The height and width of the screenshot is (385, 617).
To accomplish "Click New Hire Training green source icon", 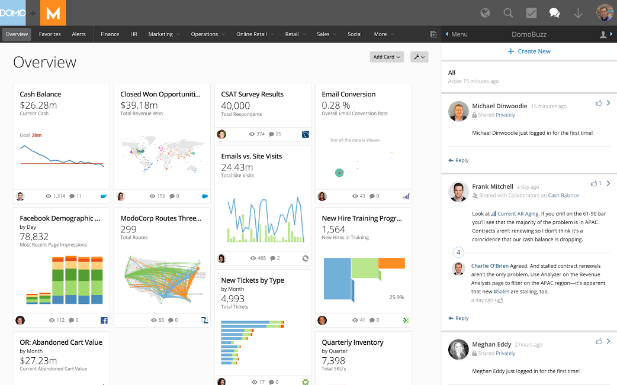I will [x=406, y=320].
